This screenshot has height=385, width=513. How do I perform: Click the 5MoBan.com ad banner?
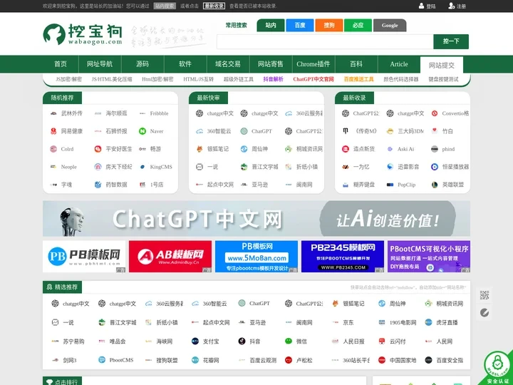pyautogui.click(x=256, y=257)
